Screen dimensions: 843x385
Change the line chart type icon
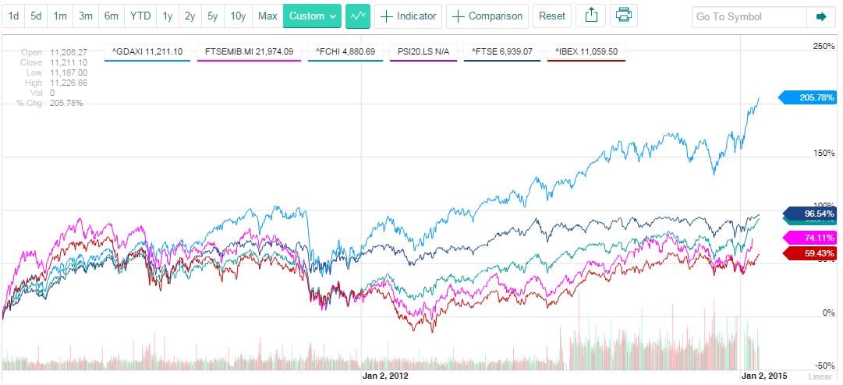[358, 16]
